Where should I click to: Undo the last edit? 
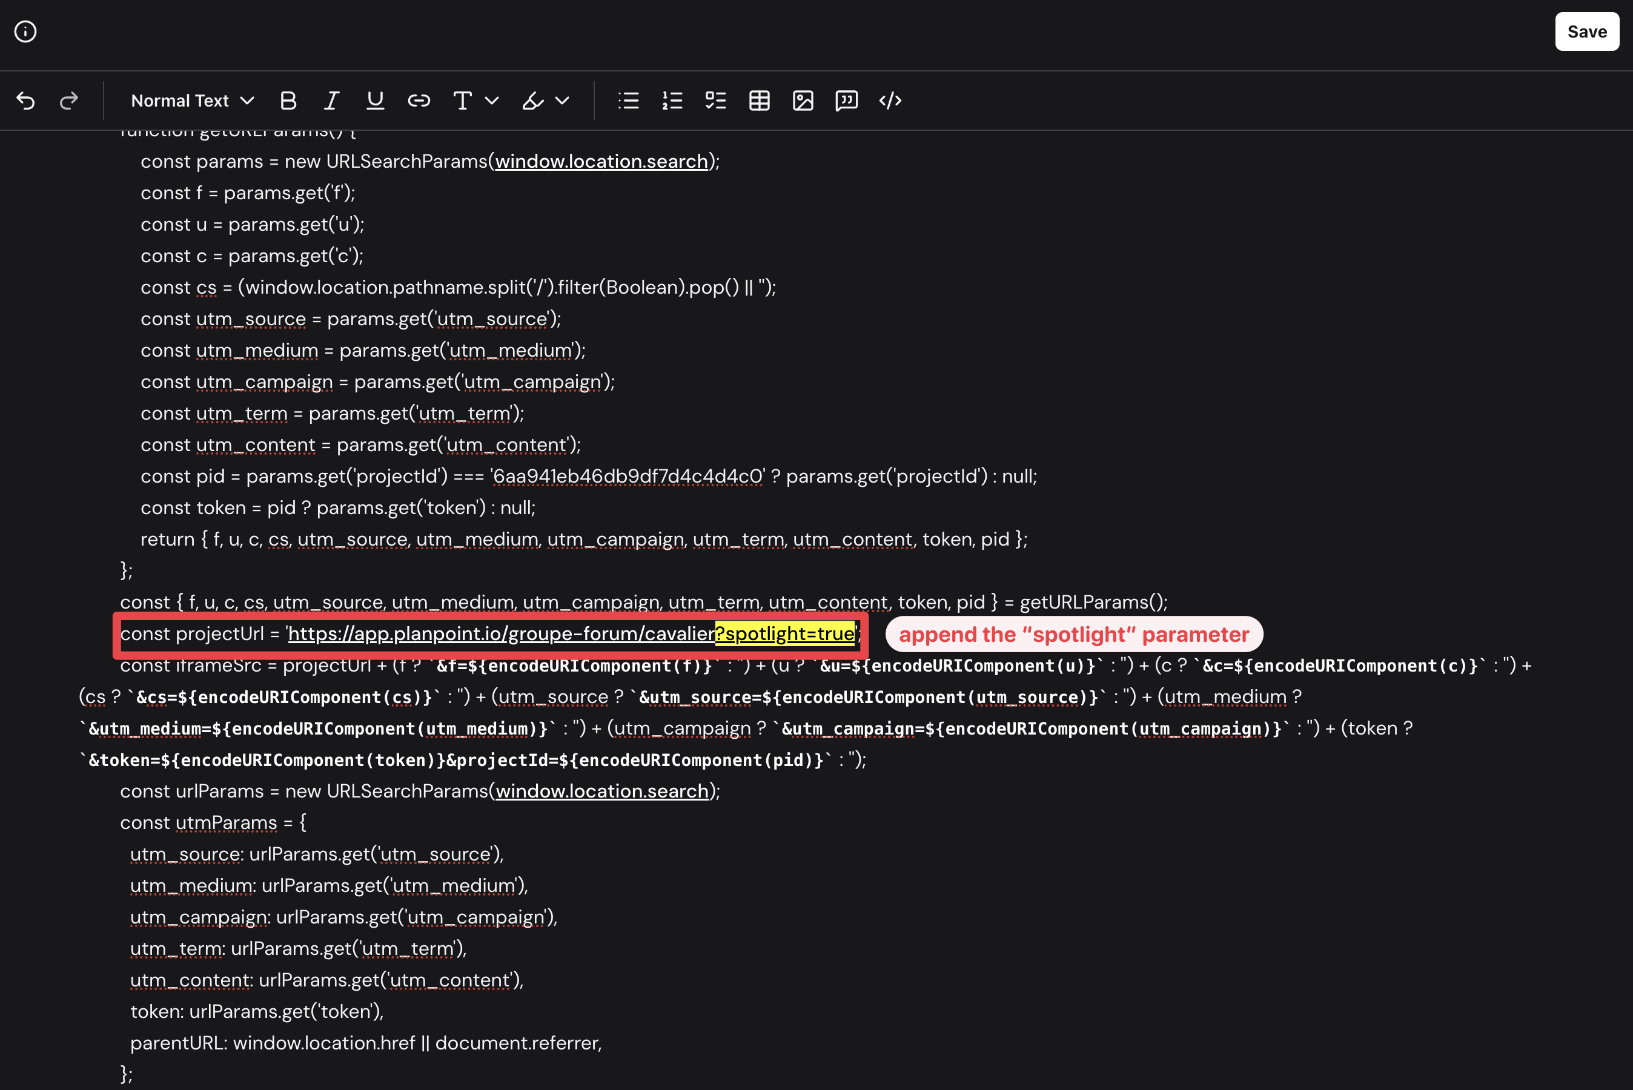pyautogui.click(x=25, y=101)
